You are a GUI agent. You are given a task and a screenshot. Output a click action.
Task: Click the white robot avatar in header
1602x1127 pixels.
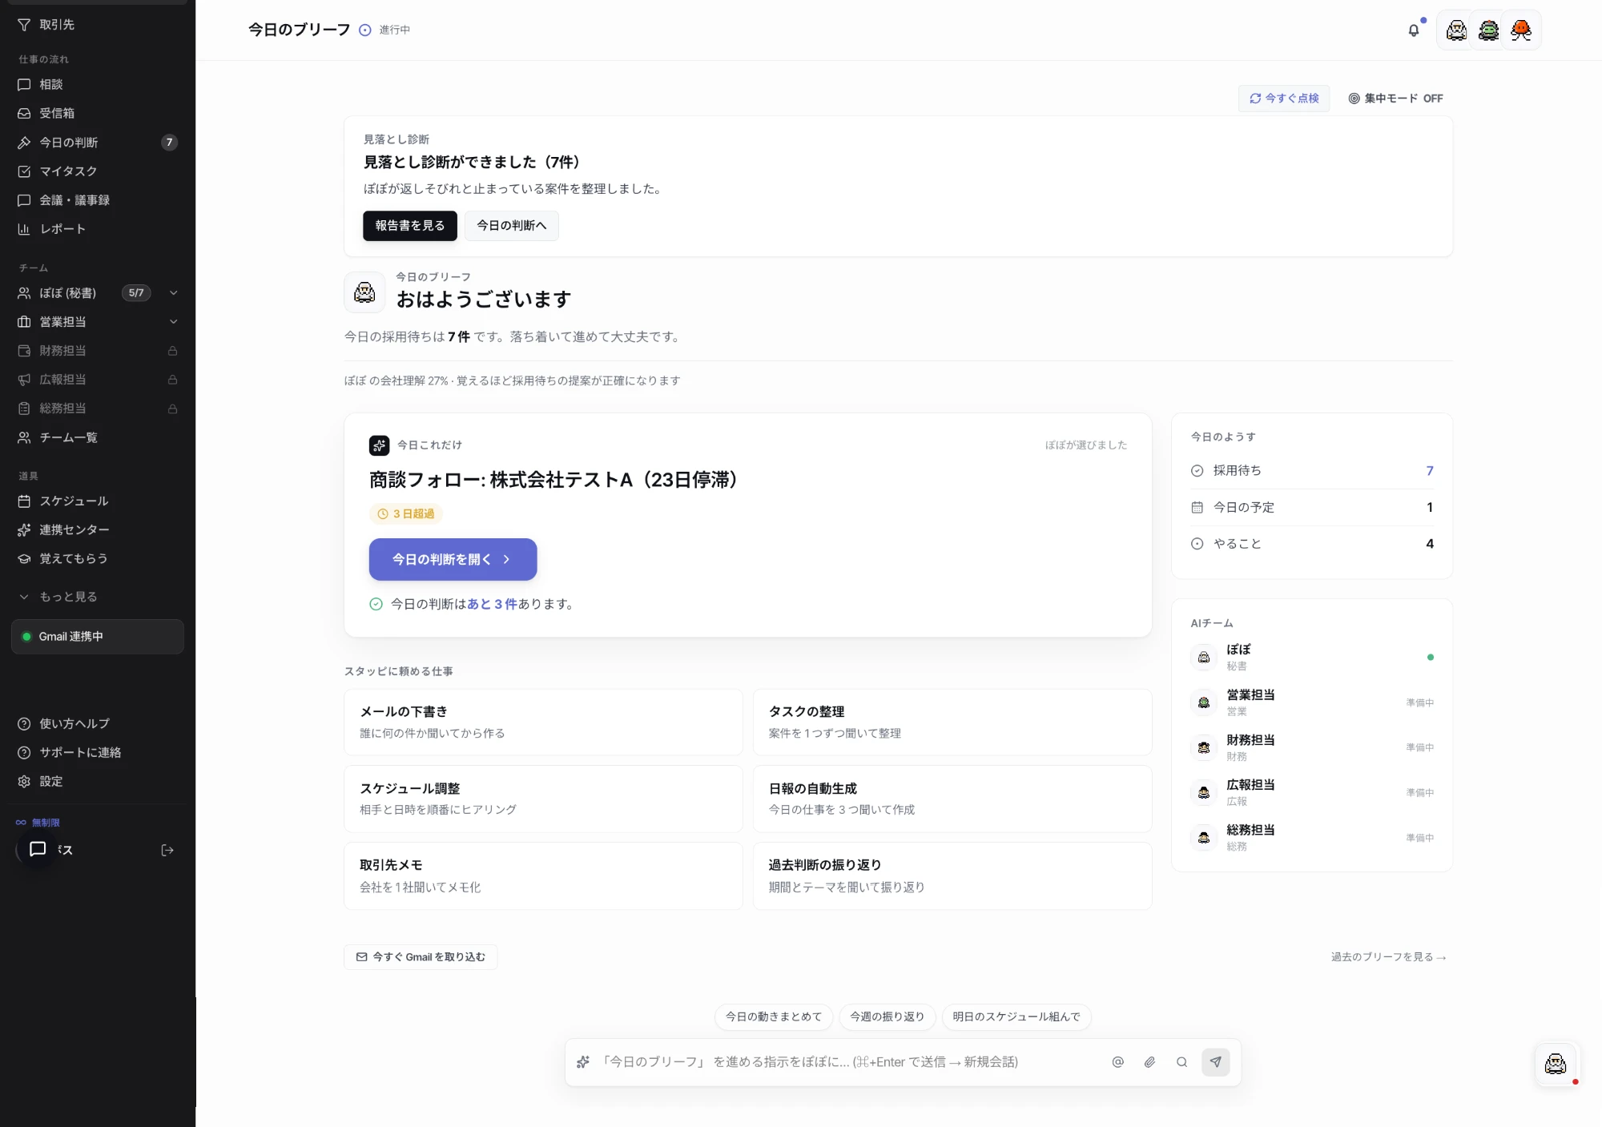click(x=1457, y=30)
